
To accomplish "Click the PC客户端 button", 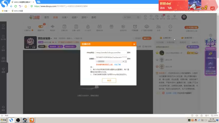I will 191,28.
